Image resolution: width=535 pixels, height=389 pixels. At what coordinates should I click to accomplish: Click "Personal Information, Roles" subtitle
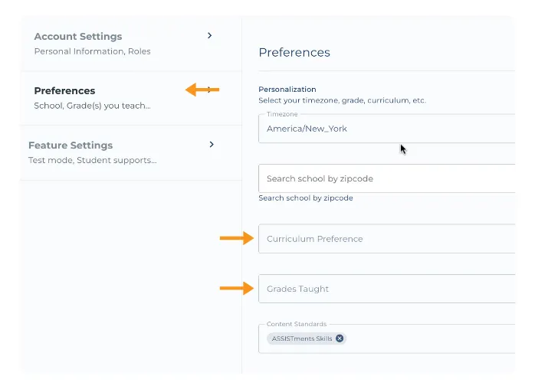coord(93,51)
